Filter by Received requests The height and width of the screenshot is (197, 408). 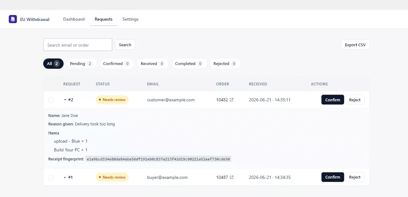(153, 63)
